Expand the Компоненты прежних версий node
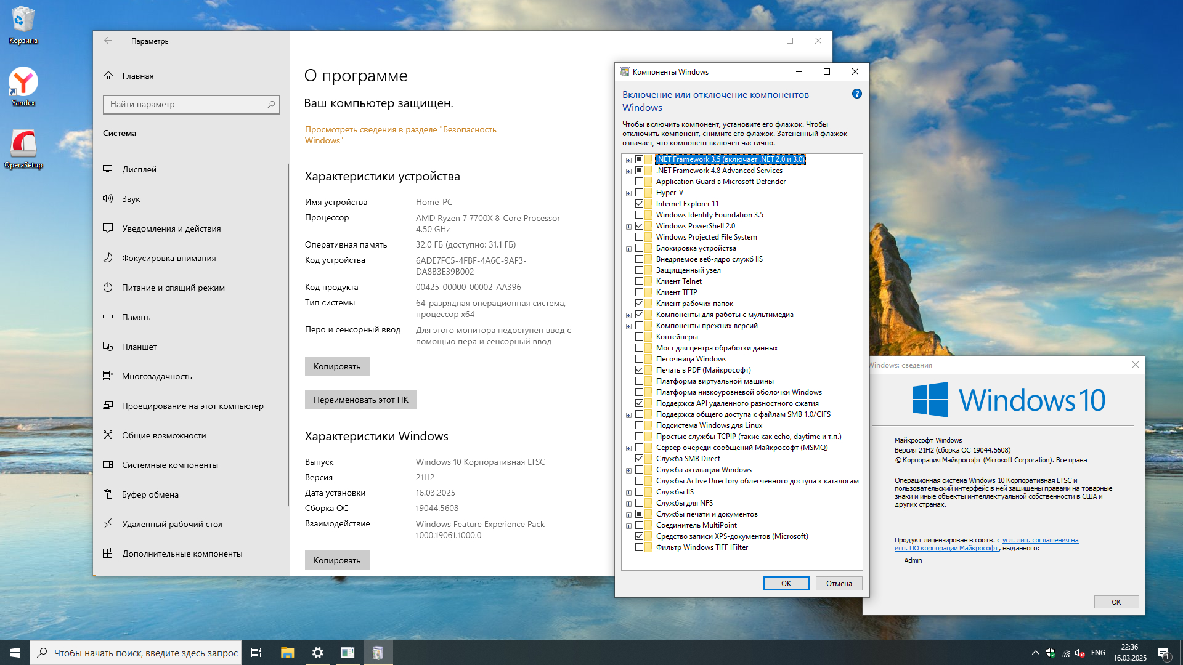The image size is (1183, 665). point(628,326)
